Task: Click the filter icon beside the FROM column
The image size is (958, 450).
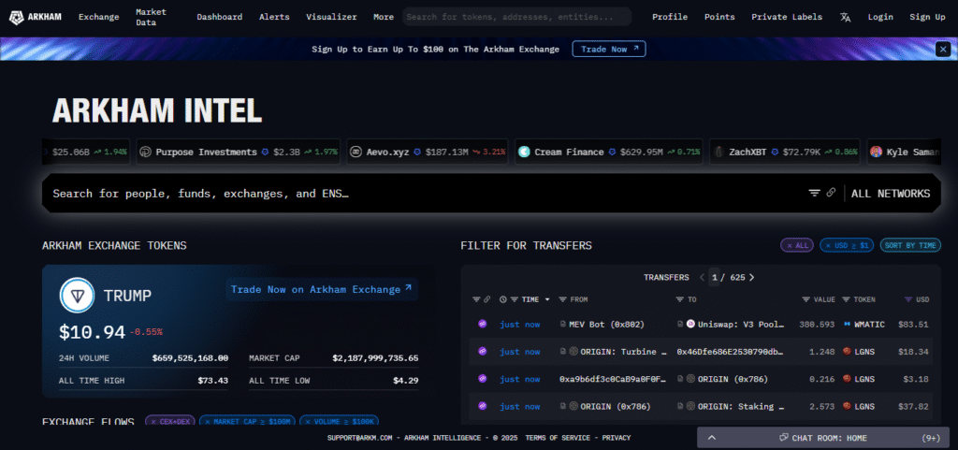Action: click(562, 299)
